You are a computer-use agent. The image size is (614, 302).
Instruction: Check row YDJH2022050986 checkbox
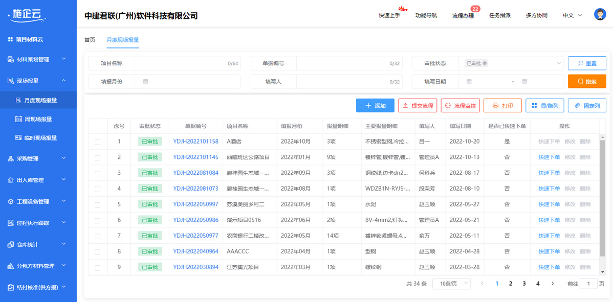point(97,221)
